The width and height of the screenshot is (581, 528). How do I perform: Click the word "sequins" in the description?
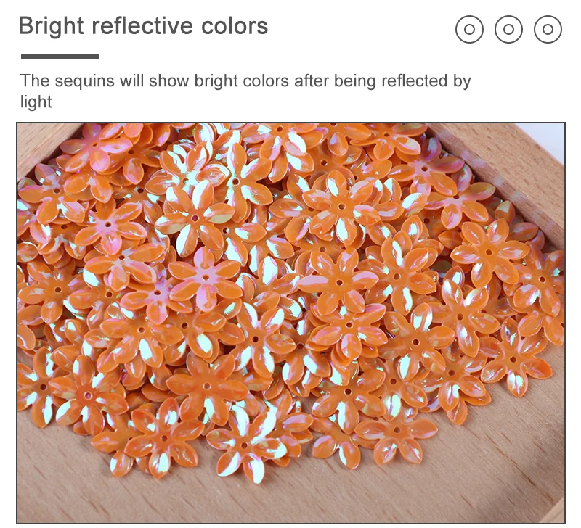84,81
